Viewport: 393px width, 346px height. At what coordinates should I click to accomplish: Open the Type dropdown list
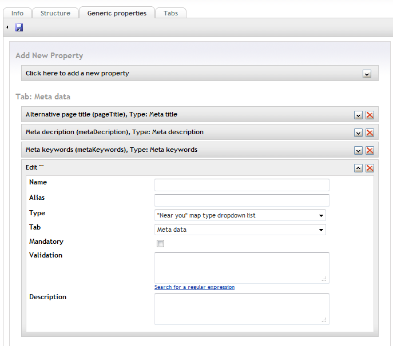(240, 215)
